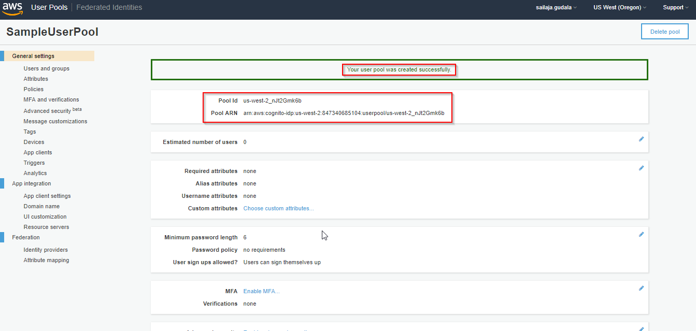Screen dimensions: 696x331
Task: Edit the MFA and verifications pencil
Action: tap(641, 288)
